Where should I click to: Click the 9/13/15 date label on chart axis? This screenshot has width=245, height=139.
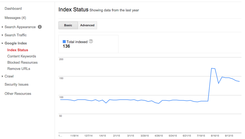point(230,135)
